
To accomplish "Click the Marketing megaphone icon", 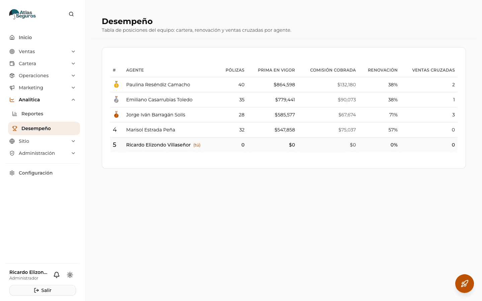I will tap(12, 88).
